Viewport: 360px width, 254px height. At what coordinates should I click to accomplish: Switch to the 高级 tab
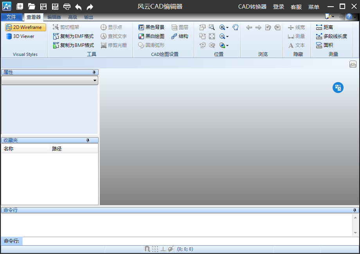(x=72, y=17)
